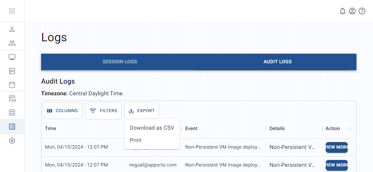The height and width of the screenshot is (172, 373).
Task: Open the Columns selector button
Action: coord(63,111)
